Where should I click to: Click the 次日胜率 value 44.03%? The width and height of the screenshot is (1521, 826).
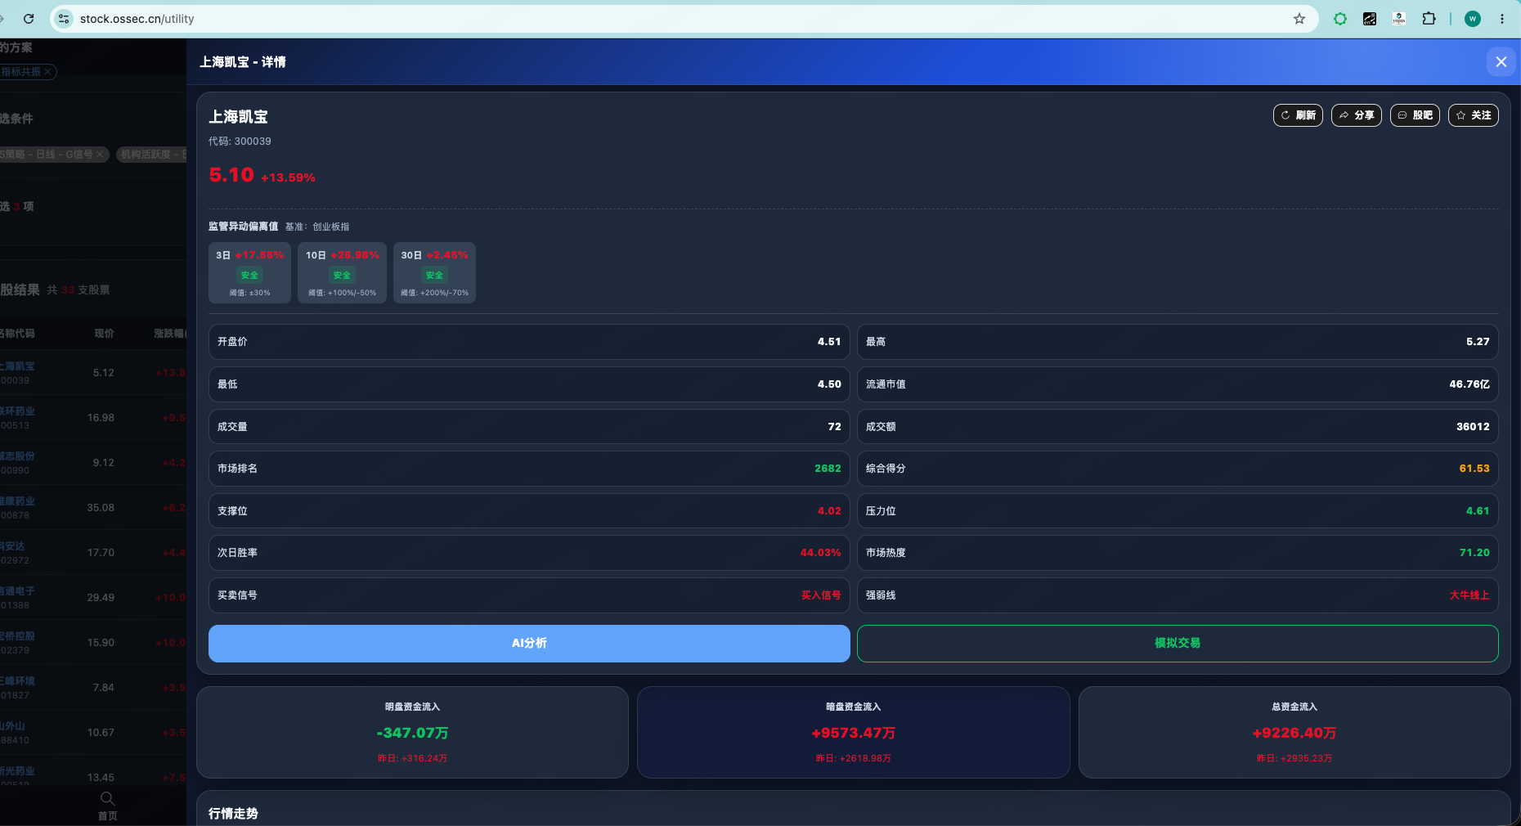pyautogui.click(x=820, y=553)
